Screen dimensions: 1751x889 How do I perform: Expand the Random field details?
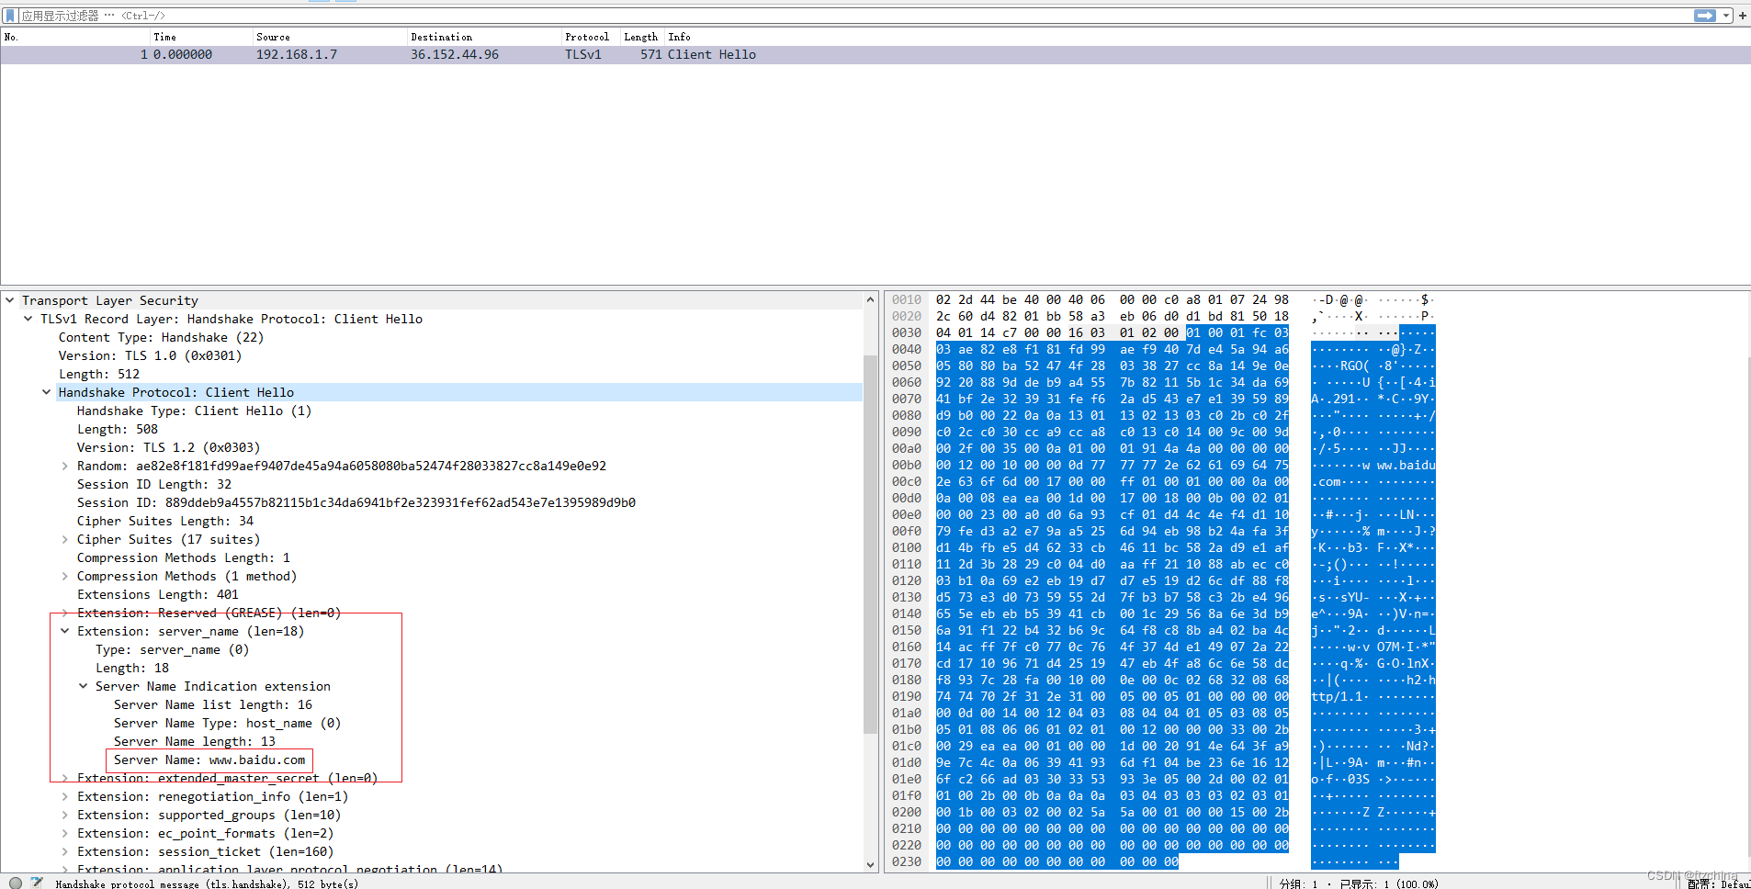click(x=64, y=466)
